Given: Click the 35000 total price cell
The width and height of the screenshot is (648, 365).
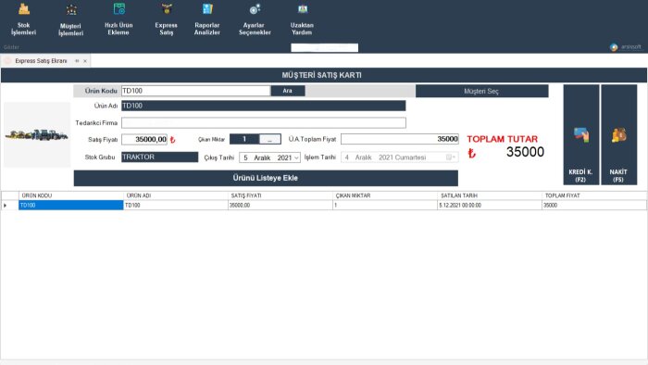Looking at the screenshot, I should 594,206.
